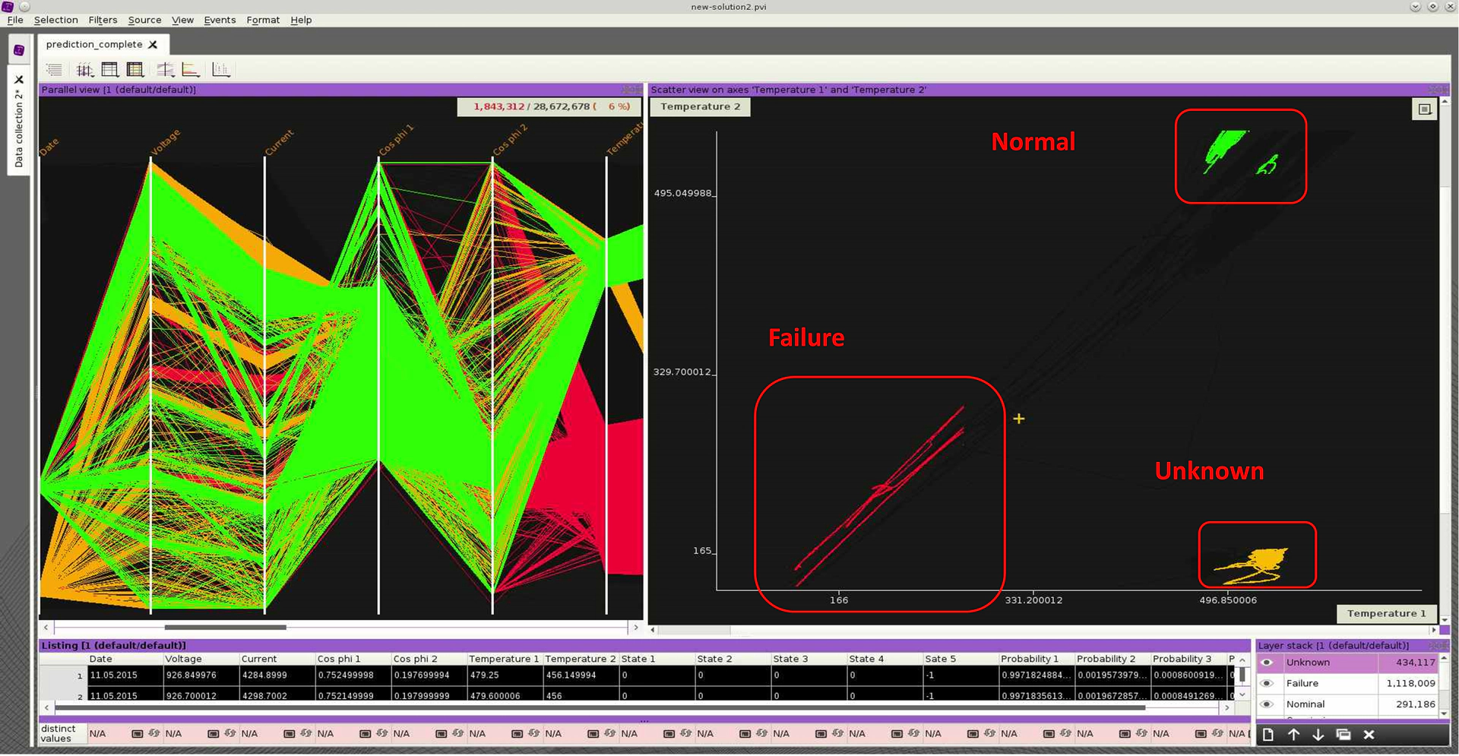This screenshot has width=1459, height=756.
Task: Select row 1 in the listing table
Action: (79, 675)
